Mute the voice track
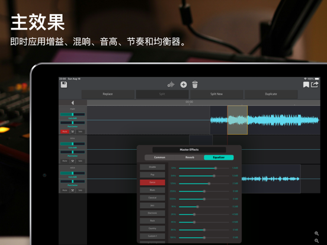The width and height of the screenshot is (327, 245). point(65,191)
